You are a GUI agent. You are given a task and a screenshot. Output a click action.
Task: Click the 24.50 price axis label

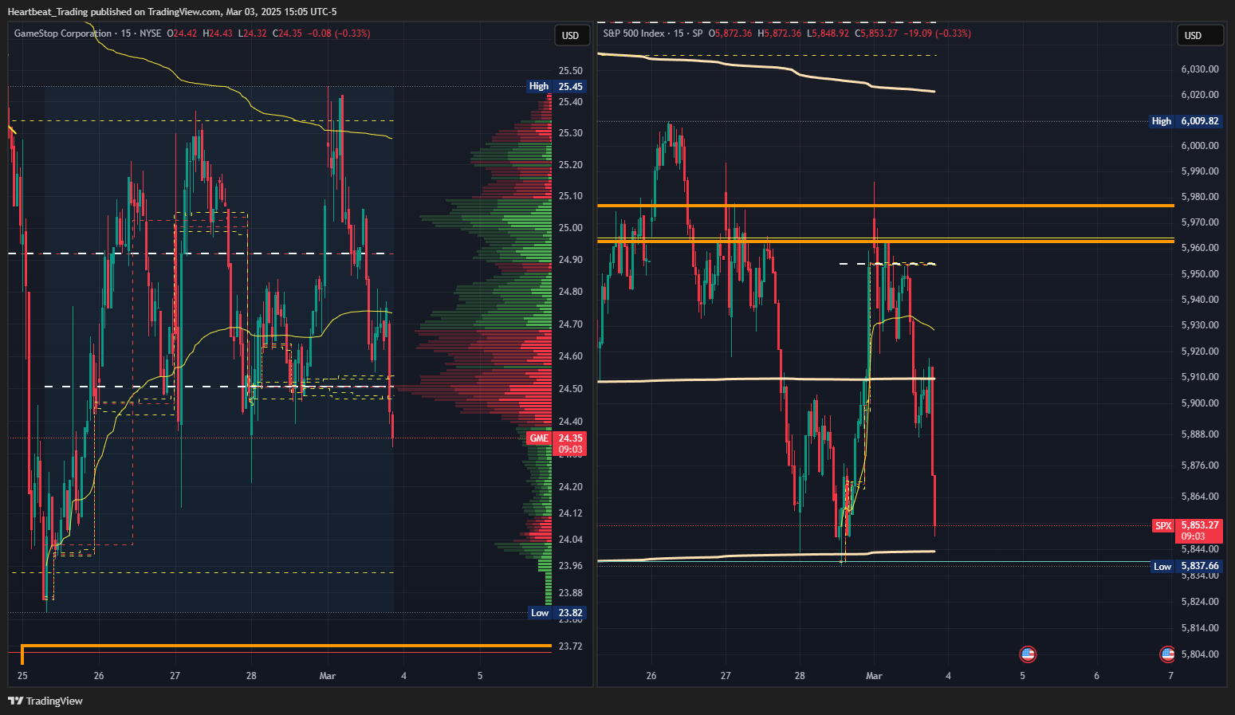[570, 389]
